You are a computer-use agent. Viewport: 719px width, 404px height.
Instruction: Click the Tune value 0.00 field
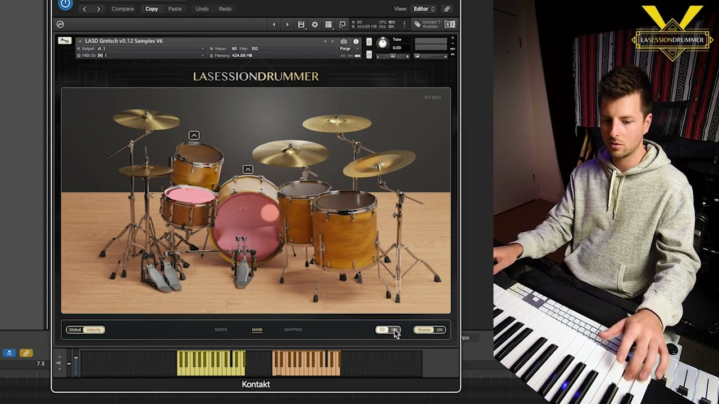click(x=397, y=48)
